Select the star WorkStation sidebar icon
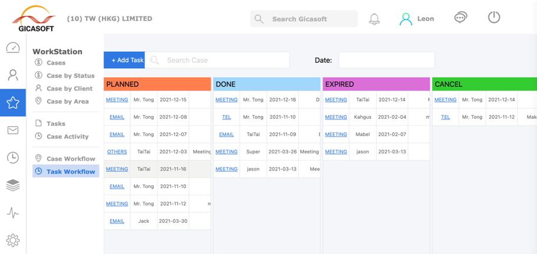The image size is (537, 254). (x=13, y=103)
